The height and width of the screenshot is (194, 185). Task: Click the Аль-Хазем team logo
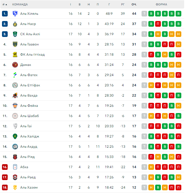pos(15,187)
